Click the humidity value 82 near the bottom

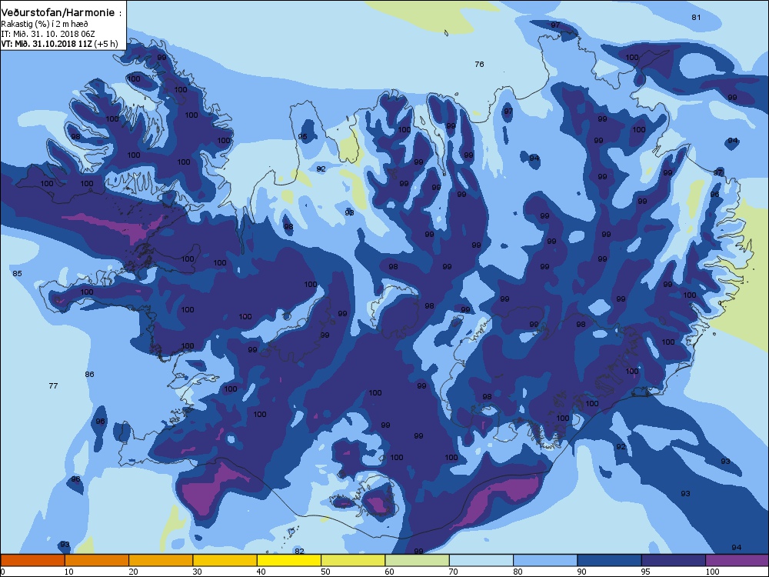click(300, 552)
